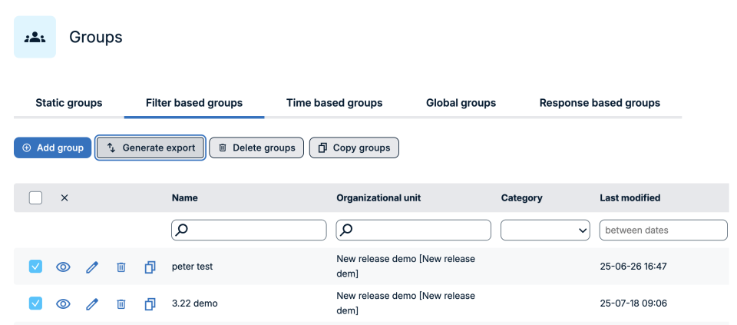Edit the peter test group

point(92,267)
